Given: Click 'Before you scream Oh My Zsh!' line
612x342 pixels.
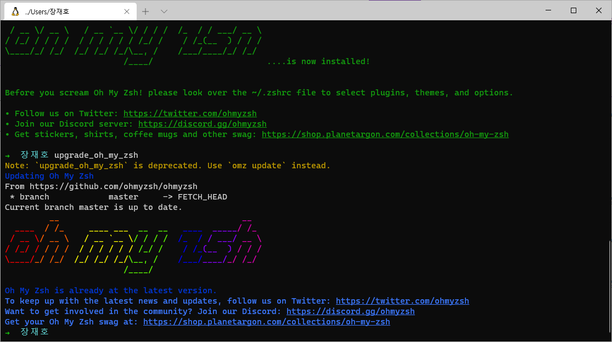Looking at the screenshot, I should [x=259, y=93].
